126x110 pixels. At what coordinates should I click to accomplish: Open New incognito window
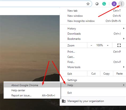pyautogui.click(x=93, y=21)
